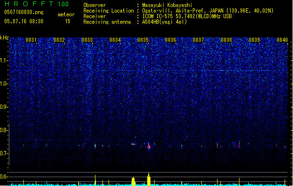
Task: Click the 0835 time marker
Action: 143,40
